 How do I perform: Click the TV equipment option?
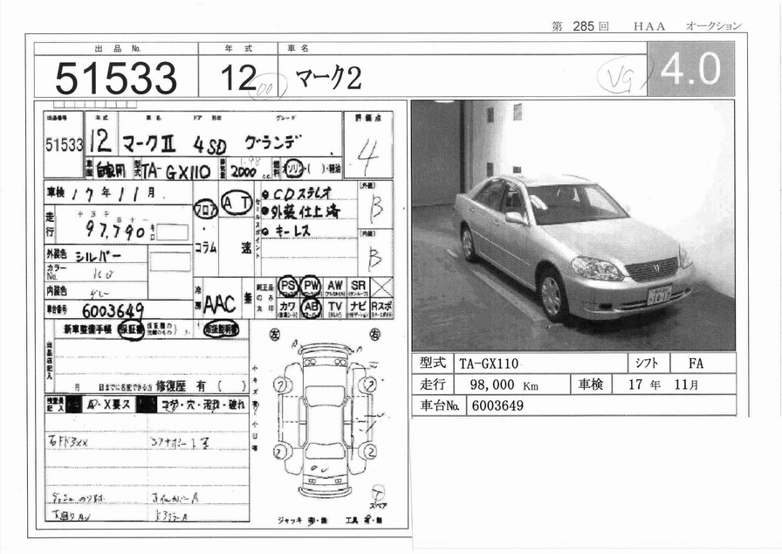(334, 308)
